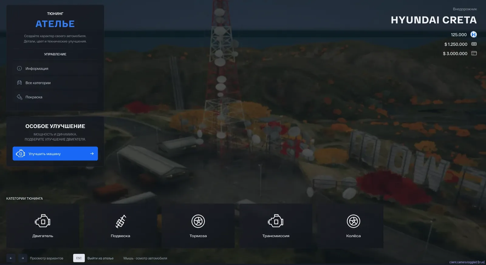This screenshot has width=486, height=265.
Task: Open the Трансмиссия transmission icon
Action: click(276, 221)
